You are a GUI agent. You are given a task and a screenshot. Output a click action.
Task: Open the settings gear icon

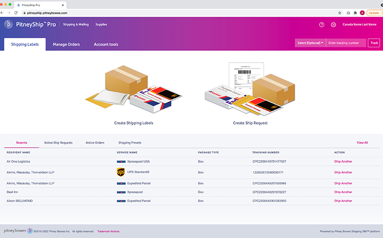333,24
